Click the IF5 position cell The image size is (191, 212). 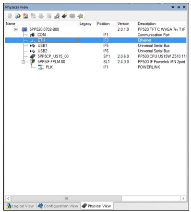(x=106, y=45)
